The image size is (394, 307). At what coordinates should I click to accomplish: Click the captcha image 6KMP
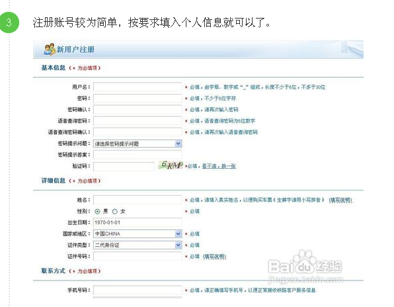click(x=171, y=165)
